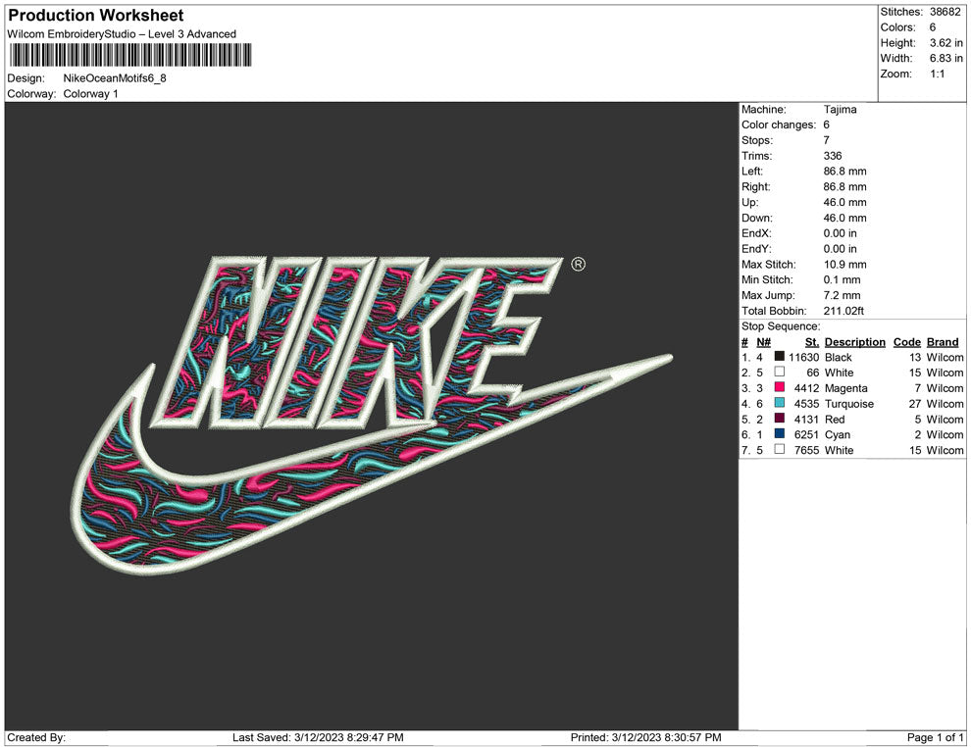
Task: Click the Magenta thread color swatch
Action: click(780, 387)
